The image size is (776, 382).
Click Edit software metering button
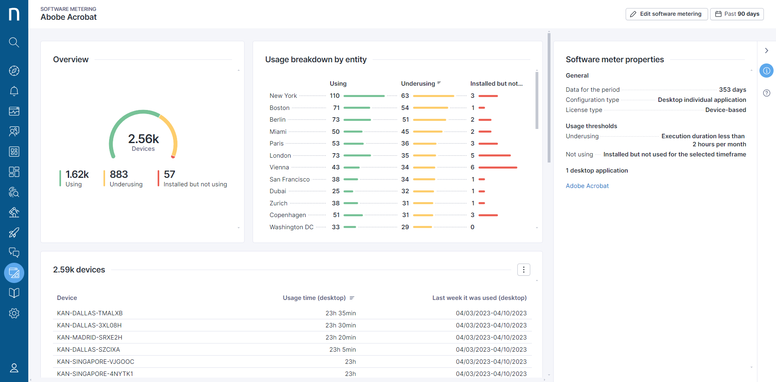point(666,14)
